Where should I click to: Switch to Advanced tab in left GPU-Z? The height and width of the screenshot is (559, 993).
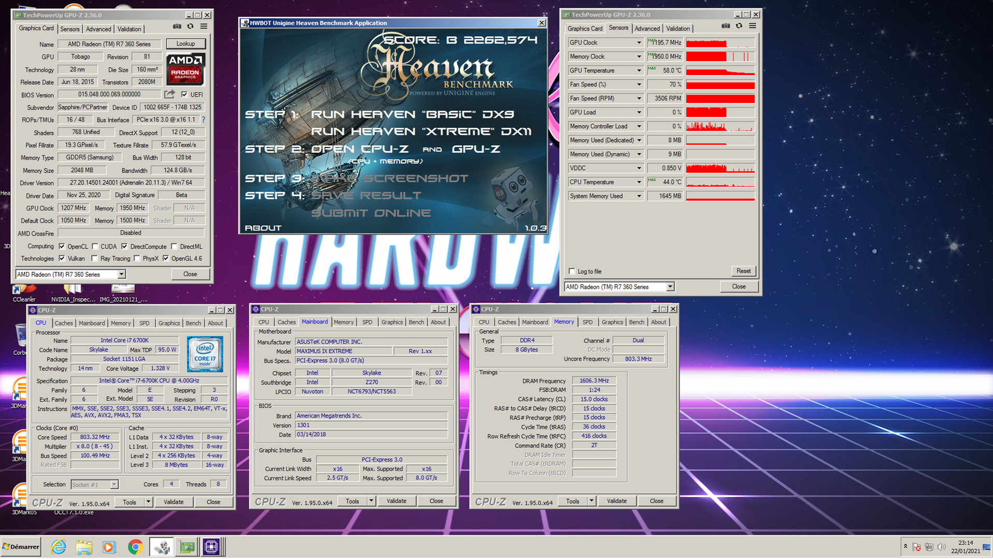(98, 29)
